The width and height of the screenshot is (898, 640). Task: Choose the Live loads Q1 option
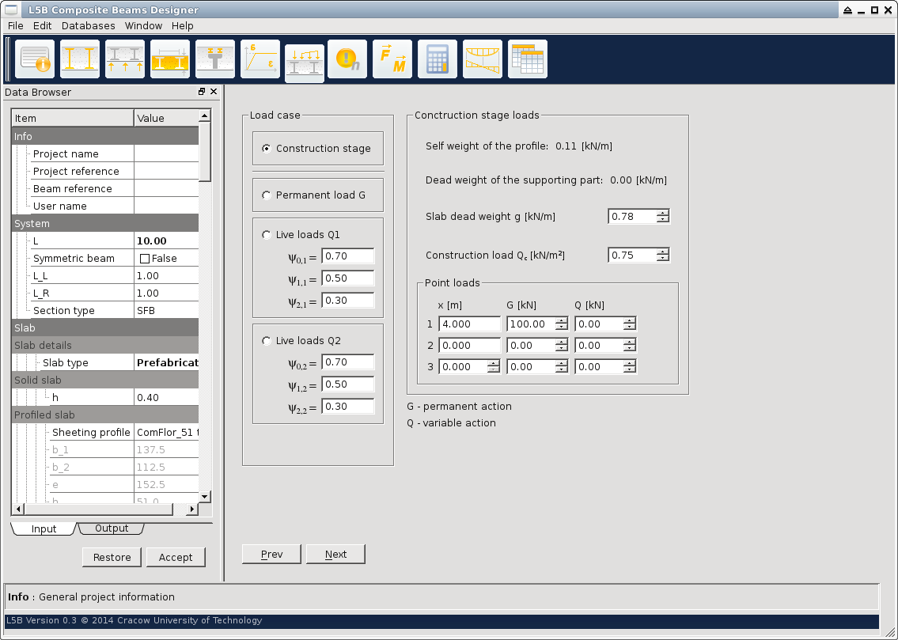pos(267,235)
